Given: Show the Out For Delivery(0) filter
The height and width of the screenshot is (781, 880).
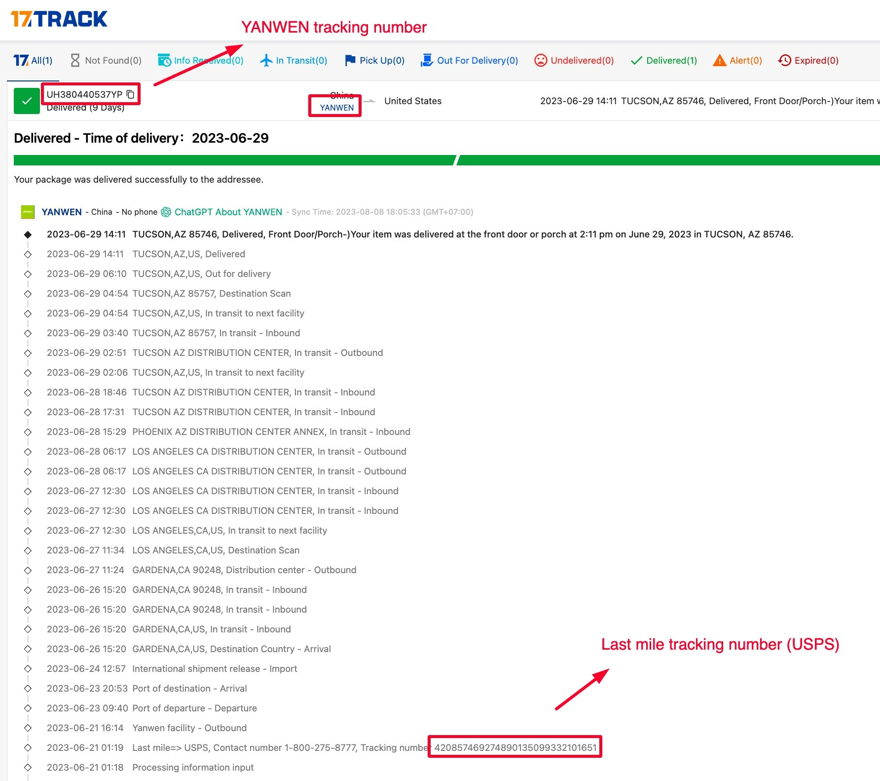Looking at the screenshot, I should [x=469, y=60].
